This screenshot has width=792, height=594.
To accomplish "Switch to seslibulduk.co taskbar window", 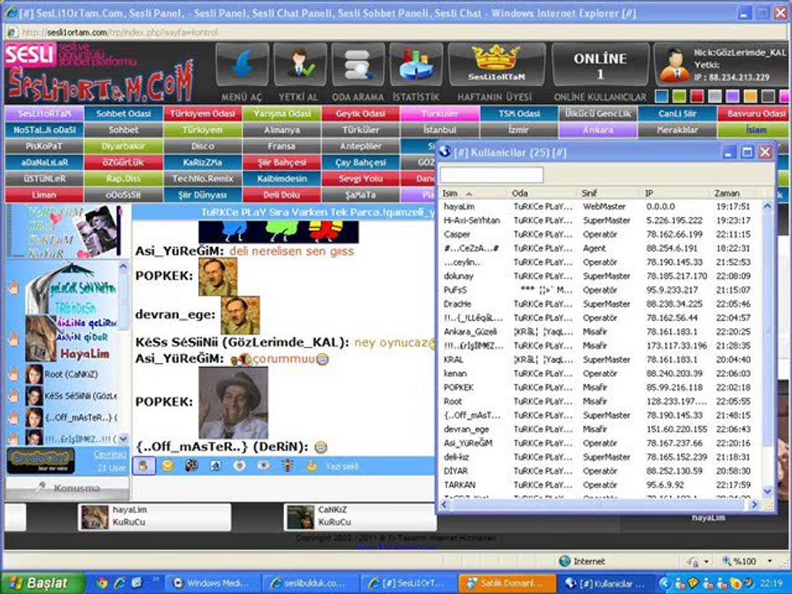I will click(309, 583).
